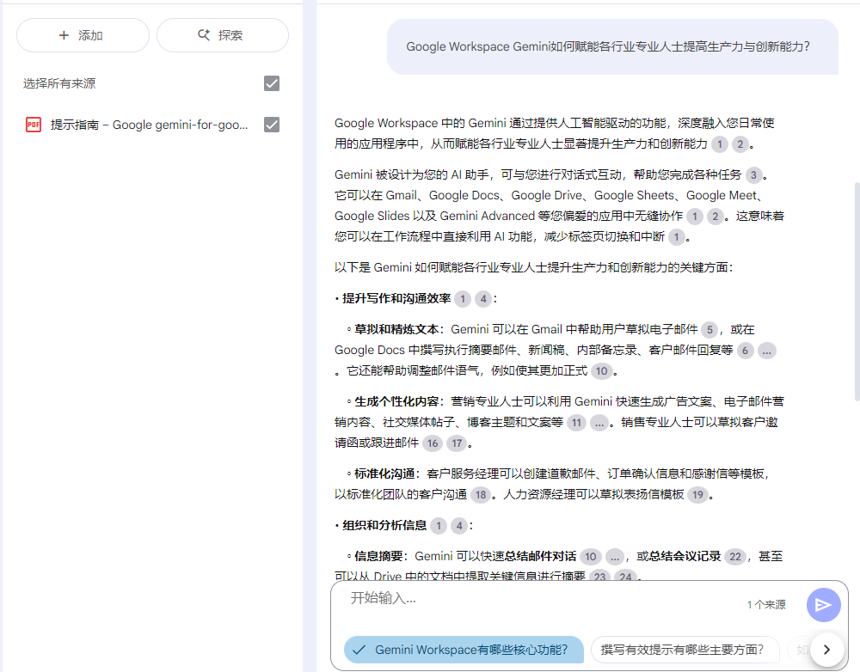
Task: Open citation 5 after 草拟电子邮件
Action: click(x=709, y=330)
